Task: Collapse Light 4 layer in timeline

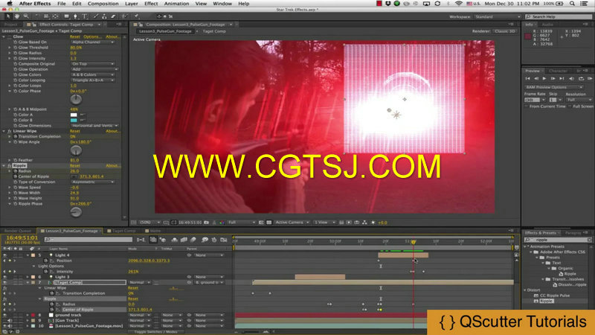Action: [x=28, y=255]
